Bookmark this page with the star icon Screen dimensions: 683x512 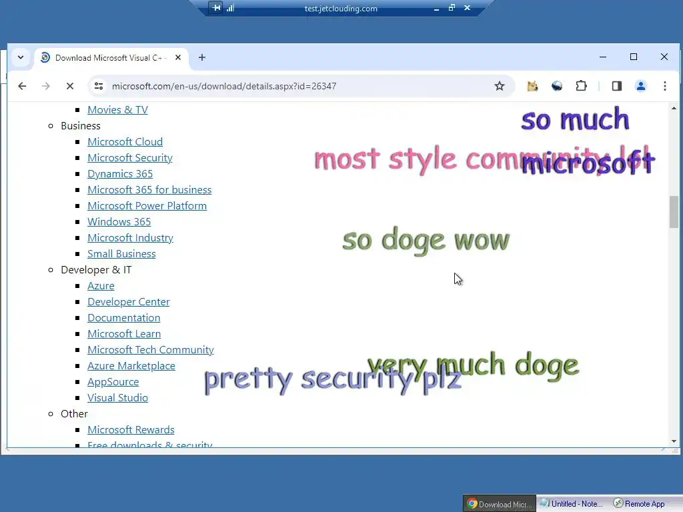tap(500, 86)
